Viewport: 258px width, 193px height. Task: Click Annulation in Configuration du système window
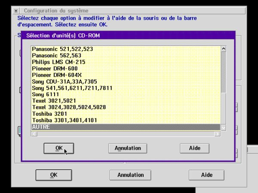[x=130, y=175]
